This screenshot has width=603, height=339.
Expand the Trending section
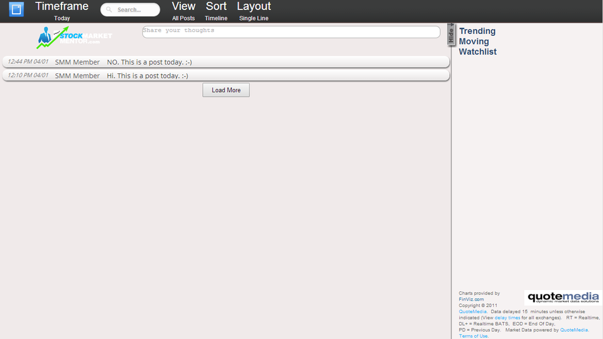point(477,31)
